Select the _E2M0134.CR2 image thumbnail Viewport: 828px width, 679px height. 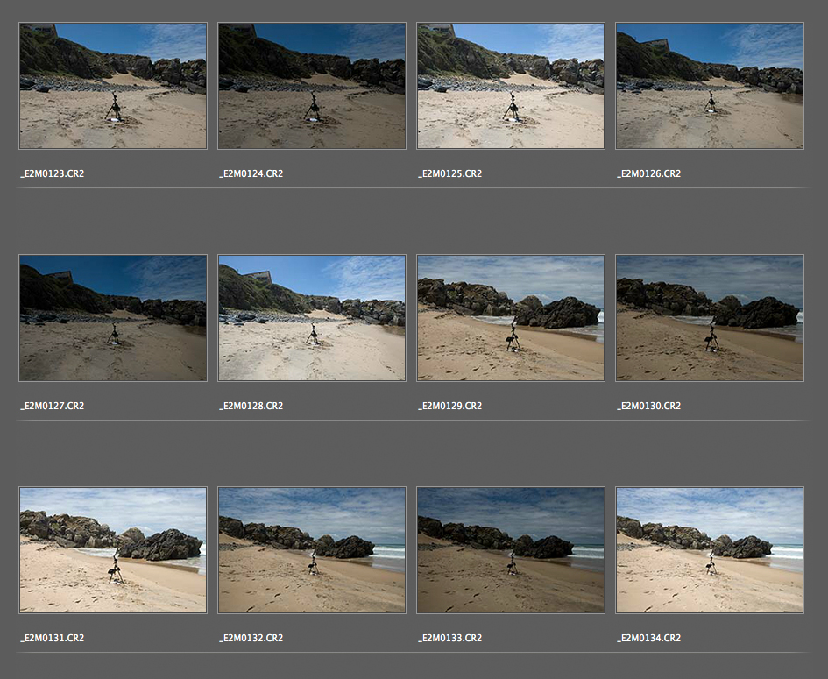(x=710, y=550)
